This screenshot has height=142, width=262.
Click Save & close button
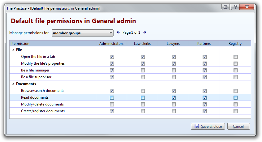click(x=208, y=126)
